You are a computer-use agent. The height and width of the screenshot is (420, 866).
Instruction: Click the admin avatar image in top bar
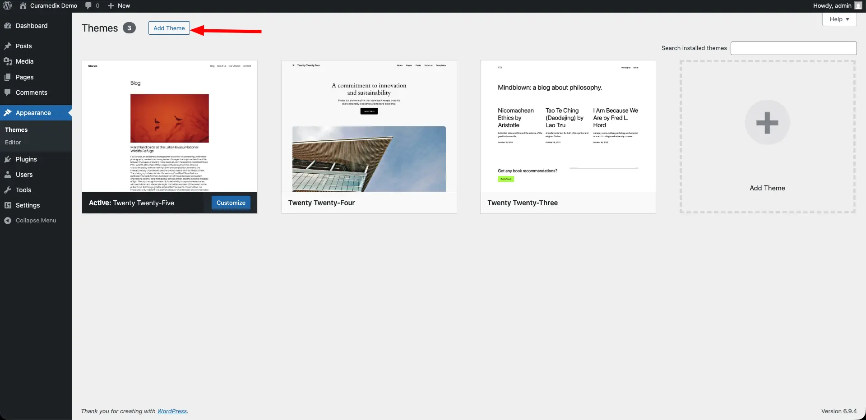(858, 5)
